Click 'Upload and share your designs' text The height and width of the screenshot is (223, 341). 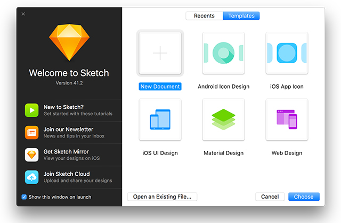(78, 181)
